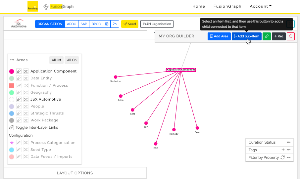Toggle link icon for Application Component

click(x=19, y=71)
